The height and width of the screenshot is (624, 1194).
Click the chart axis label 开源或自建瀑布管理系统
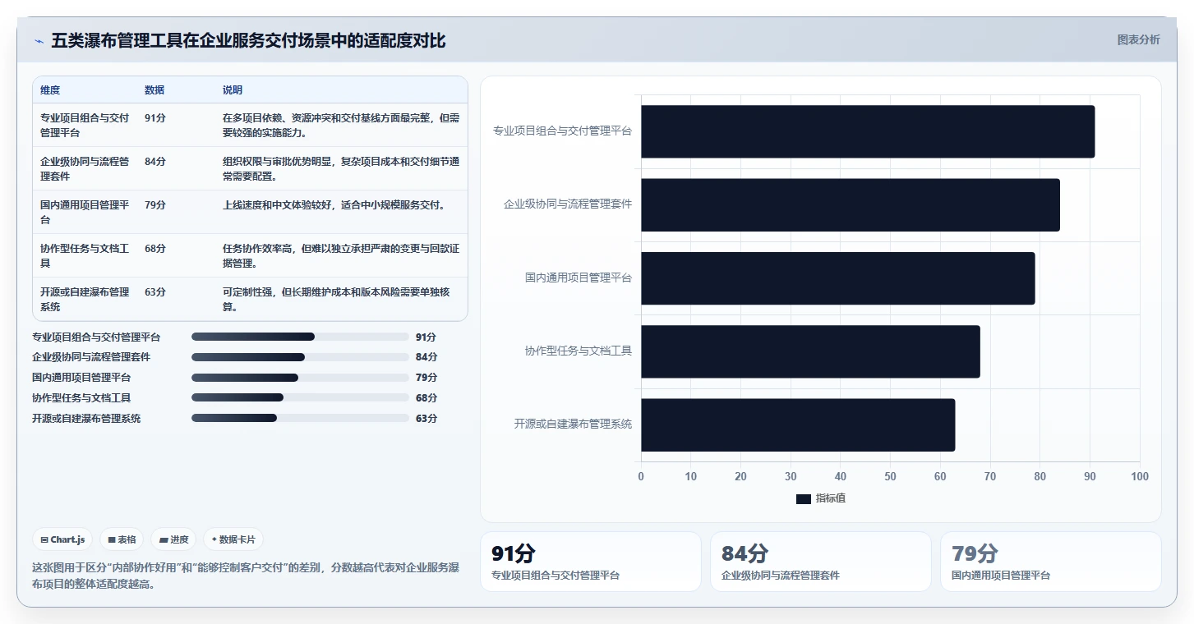pyautogui.click(x=573, y=424)
